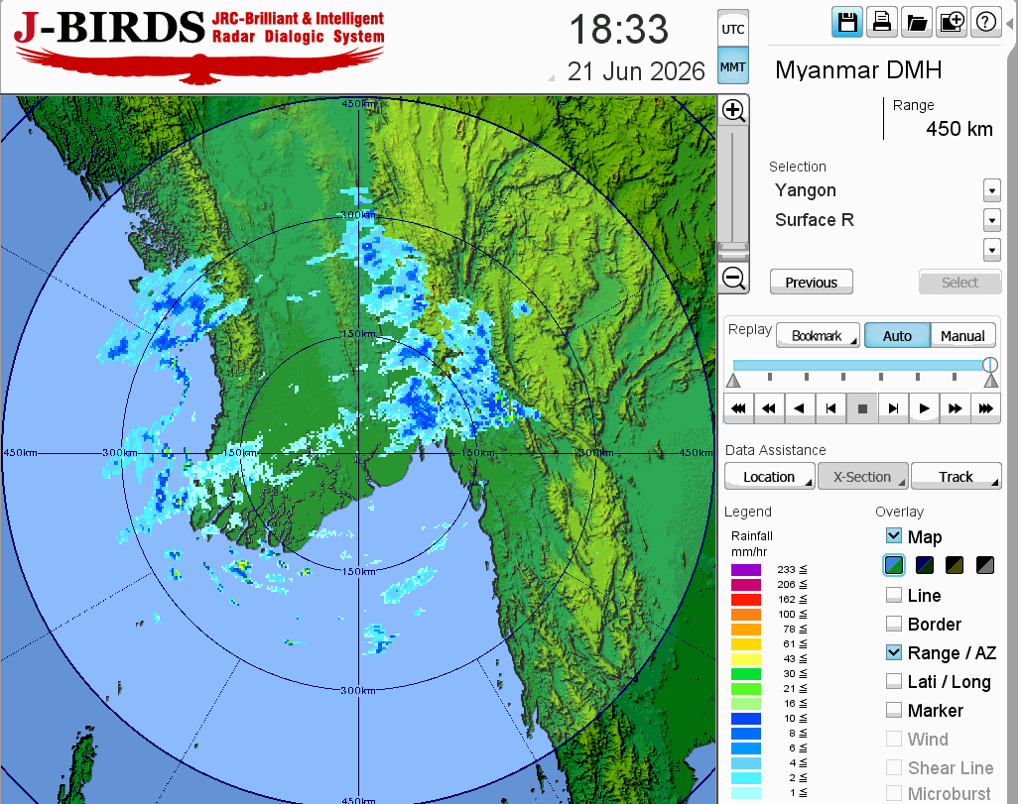Click the Save (floppy disk) icon
This screenshot has width=1022, height=804.
(x=847, y=22)
